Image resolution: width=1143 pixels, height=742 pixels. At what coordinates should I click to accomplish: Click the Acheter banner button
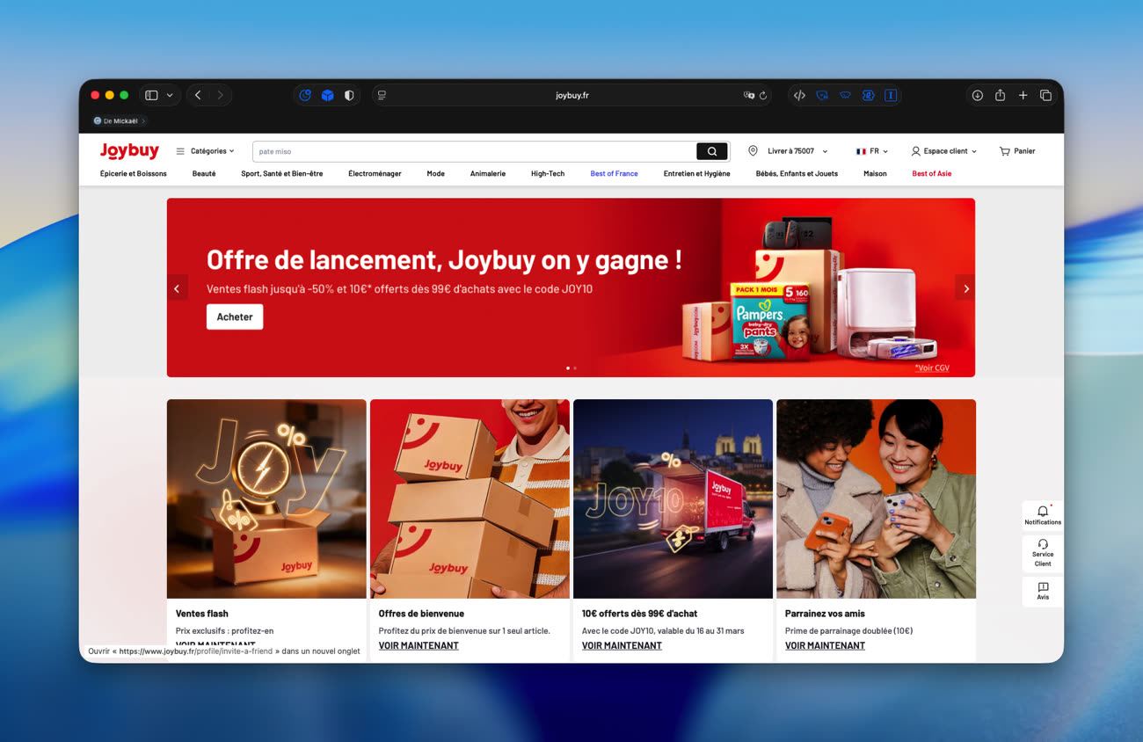235,316
